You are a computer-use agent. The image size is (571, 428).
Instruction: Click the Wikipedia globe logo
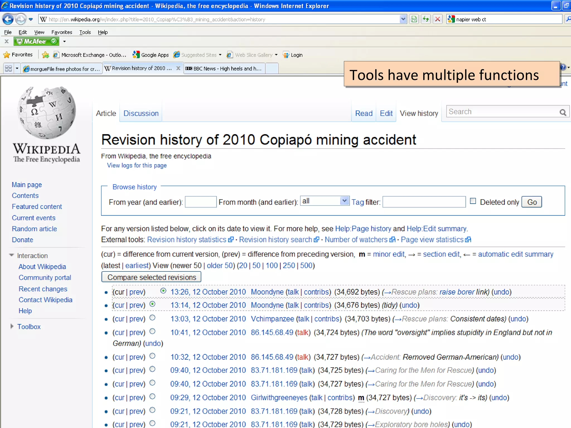tap(47, 112)
